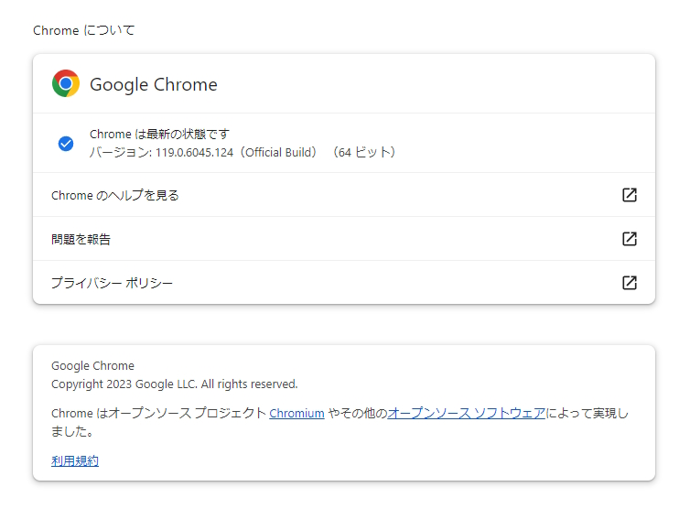This screenshot has height=530, width=690.
Task: Open the プライバシー ポリシー row
Action: [344, 283]
